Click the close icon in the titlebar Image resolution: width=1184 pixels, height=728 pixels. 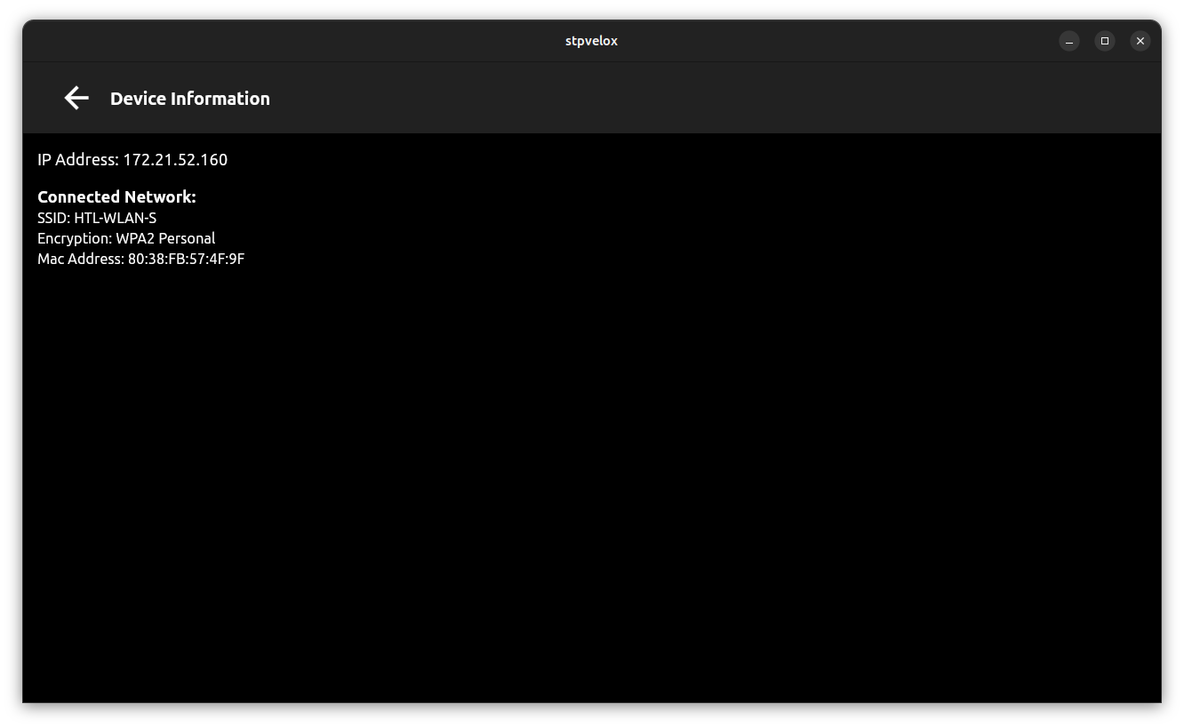click(x=1140, y=41)
